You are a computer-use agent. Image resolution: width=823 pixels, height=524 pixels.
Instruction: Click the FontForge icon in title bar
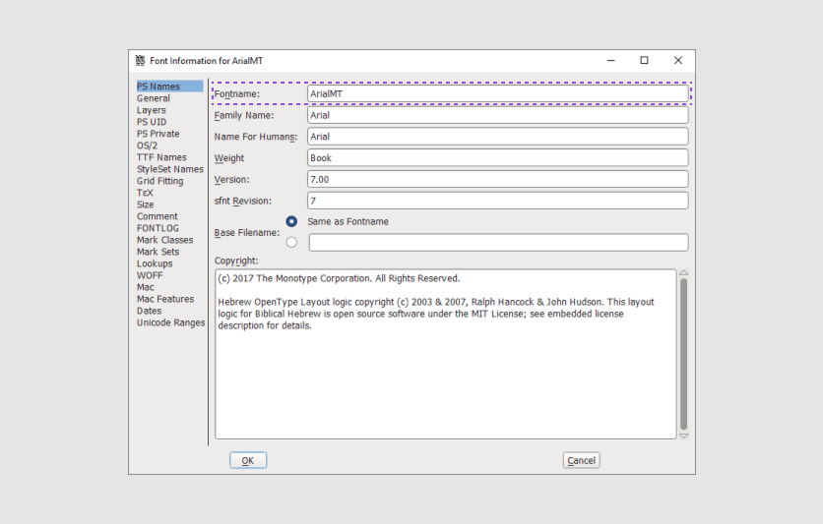point(140,60)
